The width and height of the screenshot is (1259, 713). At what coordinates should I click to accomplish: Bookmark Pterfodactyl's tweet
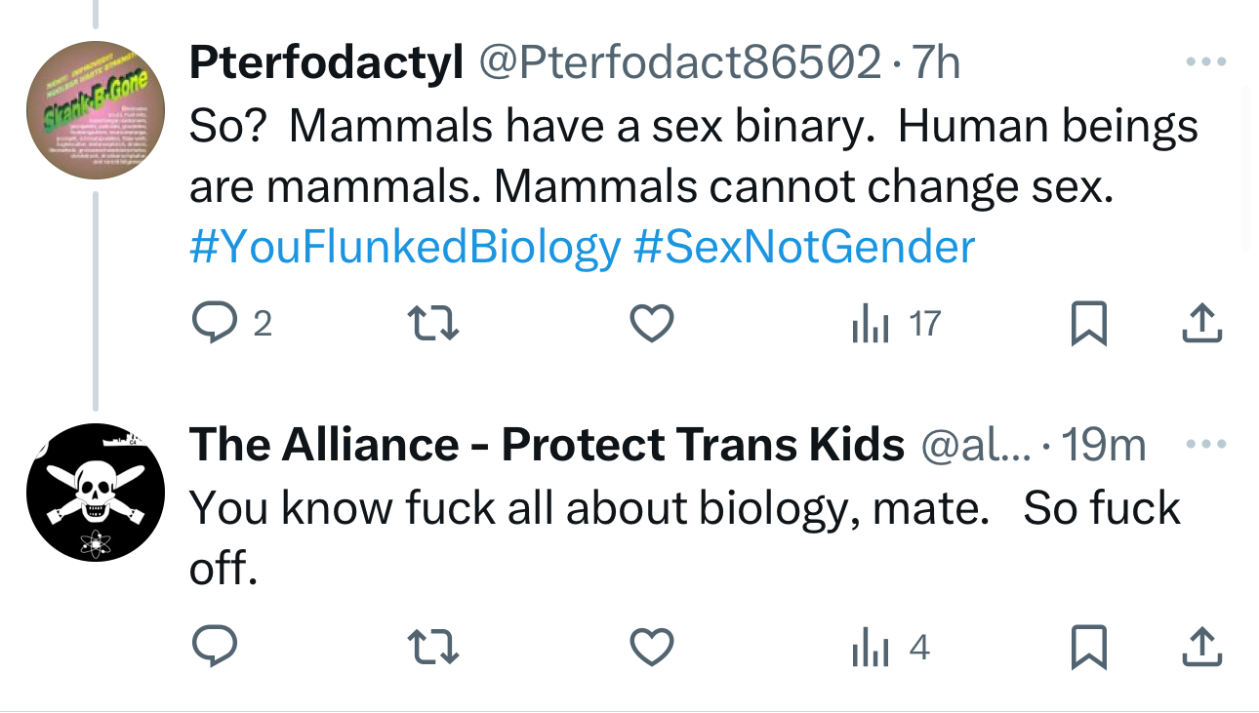pyautogui.click(x=1089, y=325)
